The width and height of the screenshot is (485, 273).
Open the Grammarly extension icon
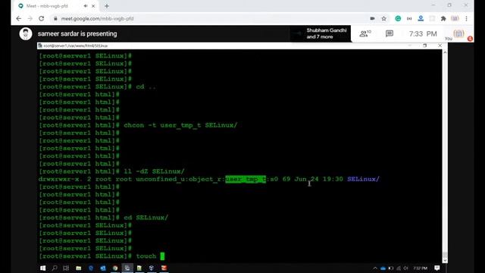pos(398,18)
